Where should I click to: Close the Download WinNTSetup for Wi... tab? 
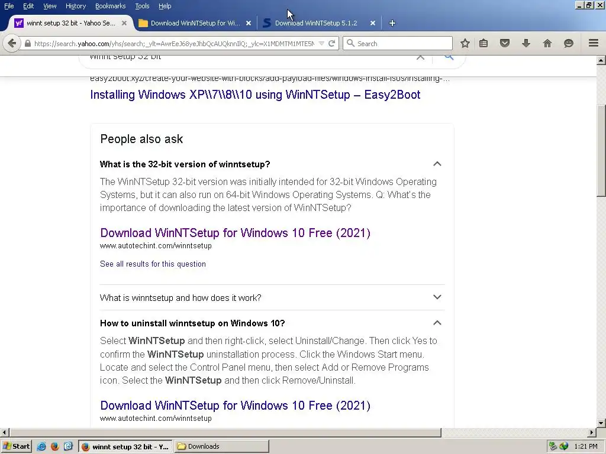[249, 23]
